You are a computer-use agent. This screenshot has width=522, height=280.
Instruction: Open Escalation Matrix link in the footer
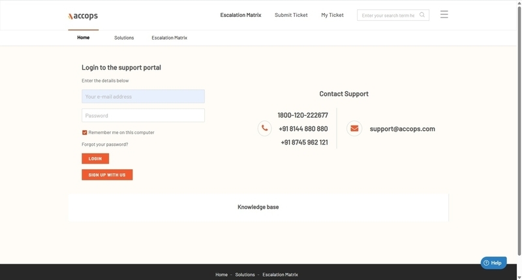pos(281,275)
